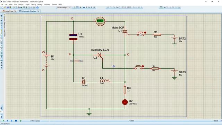Select the 2D Graphics Text tool

point(1,63)
